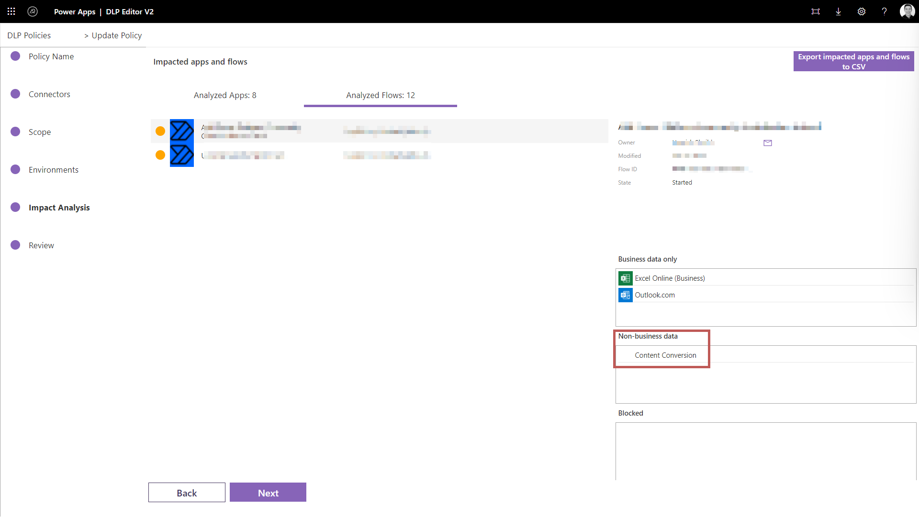Click the Power Automate icon on the first flow
The image size is (919, 517).
[x=182, y=131]
